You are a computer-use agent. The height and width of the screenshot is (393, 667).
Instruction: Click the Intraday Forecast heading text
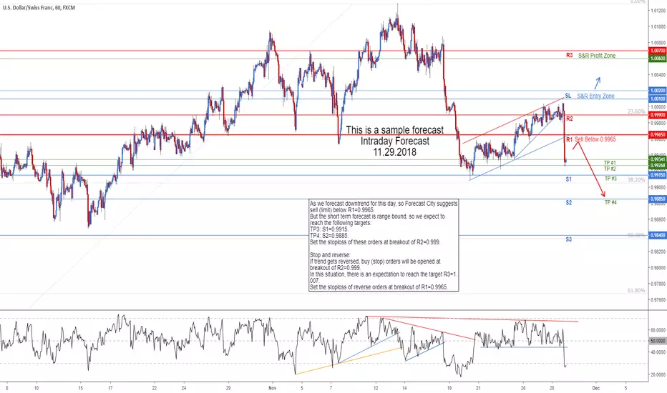pyautogui.click(x=395, y=141)
